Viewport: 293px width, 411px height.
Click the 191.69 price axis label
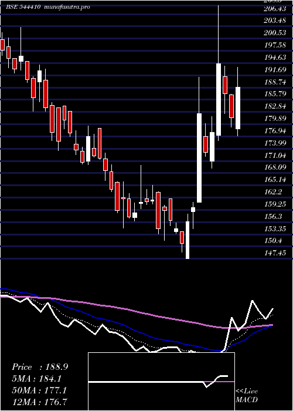click(275, 70)
